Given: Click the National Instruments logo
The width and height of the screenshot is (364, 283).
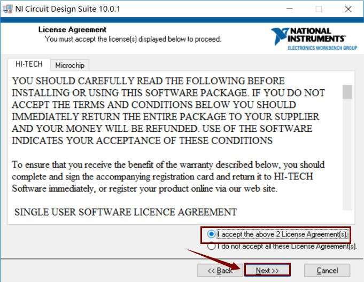Looking at the screenshot, I should [314, 39].
